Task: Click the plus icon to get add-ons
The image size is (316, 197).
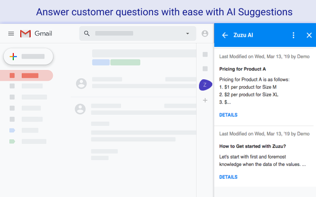Action: click(205, 100)
